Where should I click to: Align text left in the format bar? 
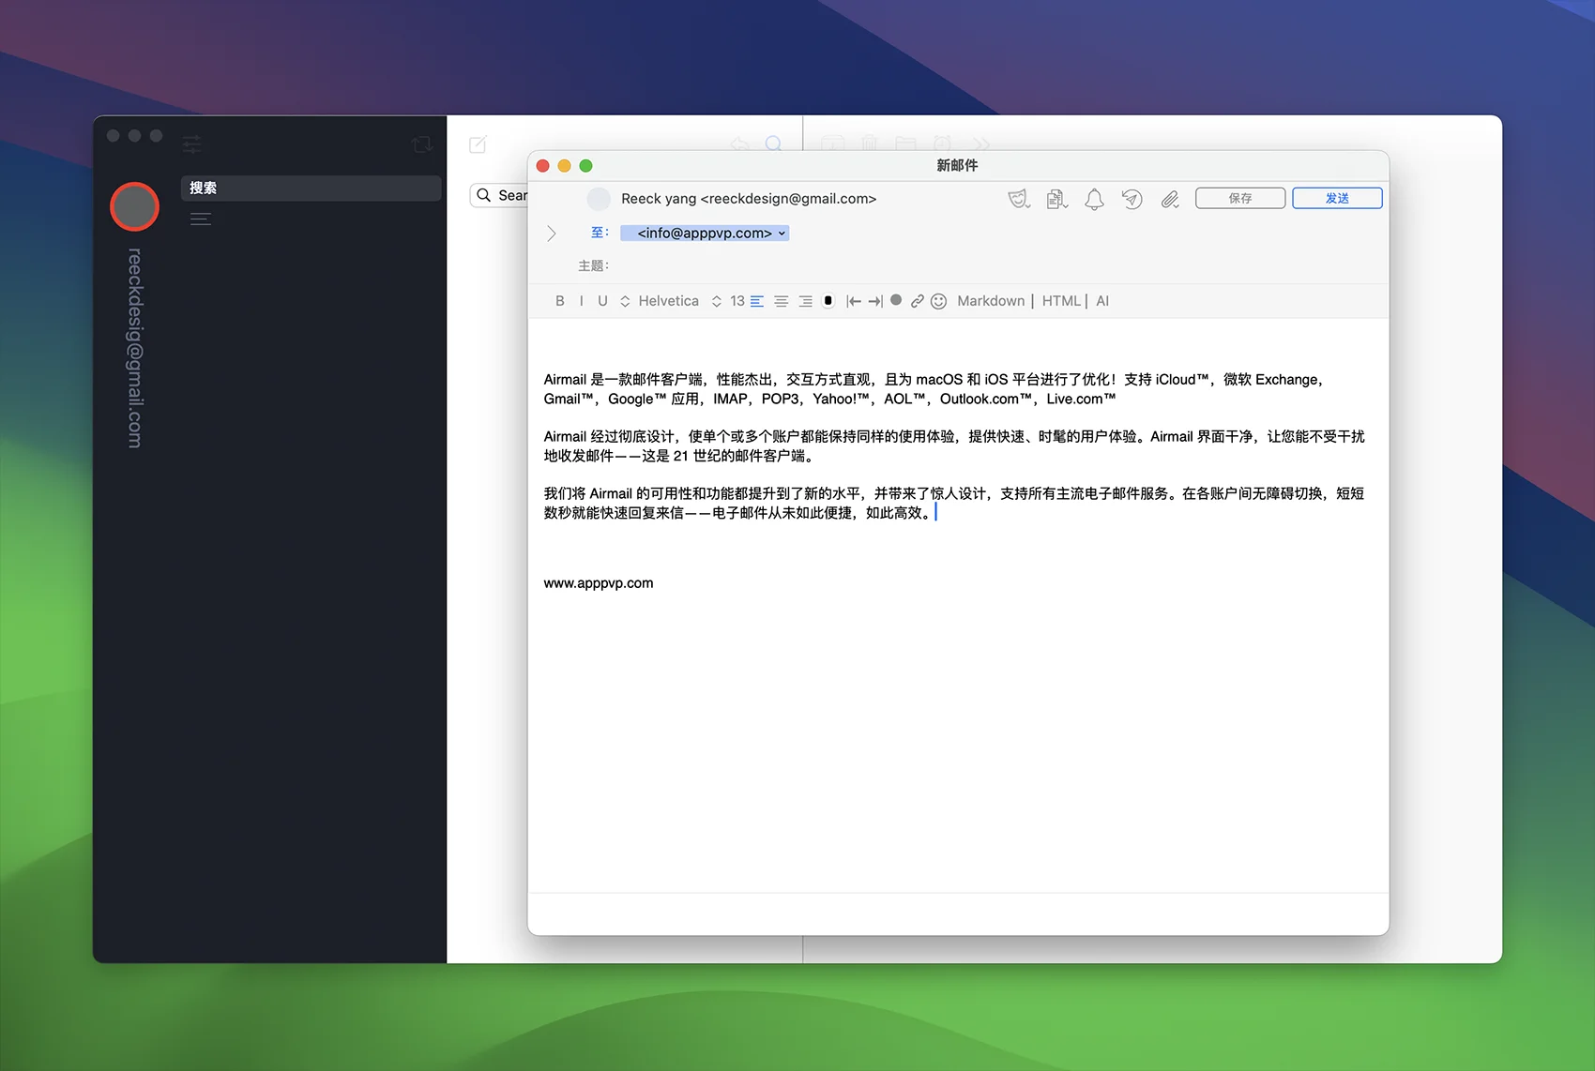pos(757,301)
